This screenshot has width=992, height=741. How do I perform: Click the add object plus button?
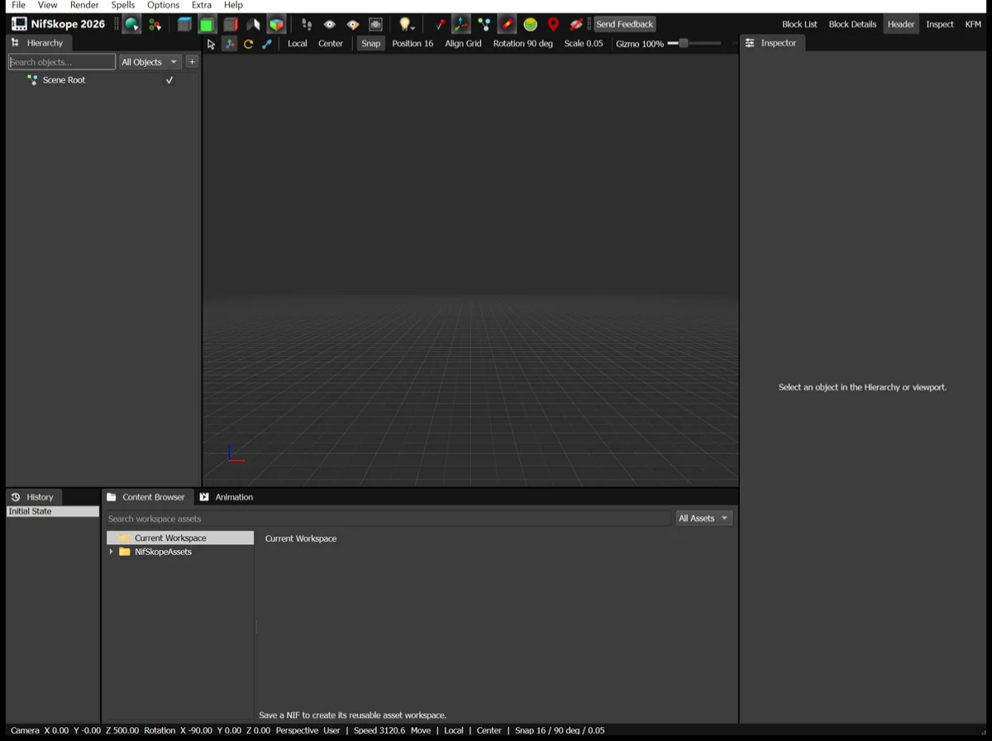coord(192,62)
